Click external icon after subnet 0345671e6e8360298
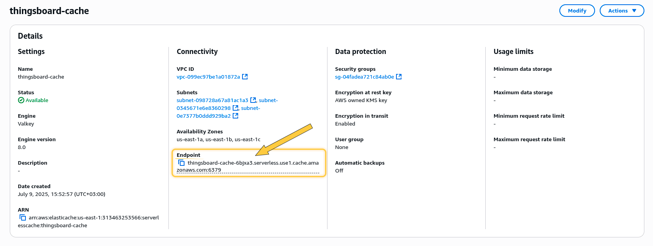 (x=235, y=108)
